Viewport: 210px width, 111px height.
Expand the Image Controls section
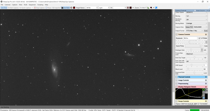[x=177, y=80]
